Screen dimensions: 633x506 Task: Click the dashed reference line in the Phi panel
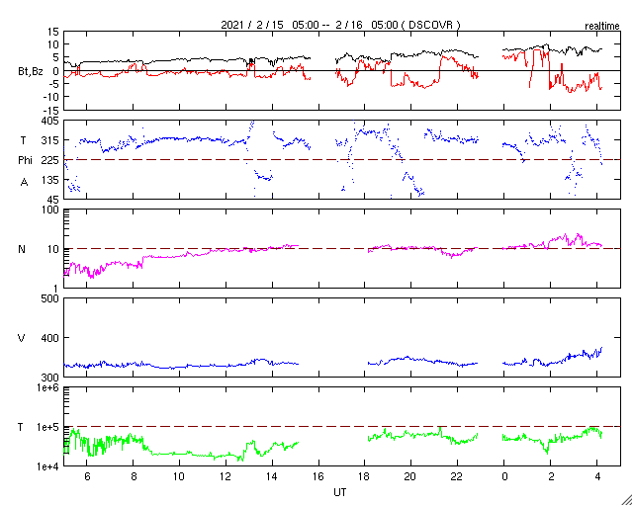coord(341,160)
